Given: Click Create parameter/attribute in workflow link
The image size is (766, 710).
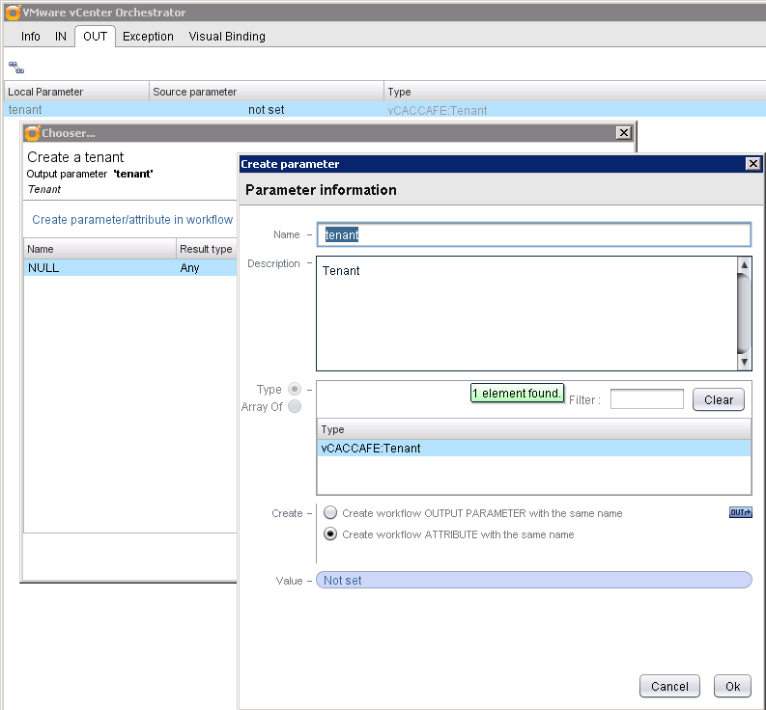Looking at the screenshot, I should tap(132, 220).
